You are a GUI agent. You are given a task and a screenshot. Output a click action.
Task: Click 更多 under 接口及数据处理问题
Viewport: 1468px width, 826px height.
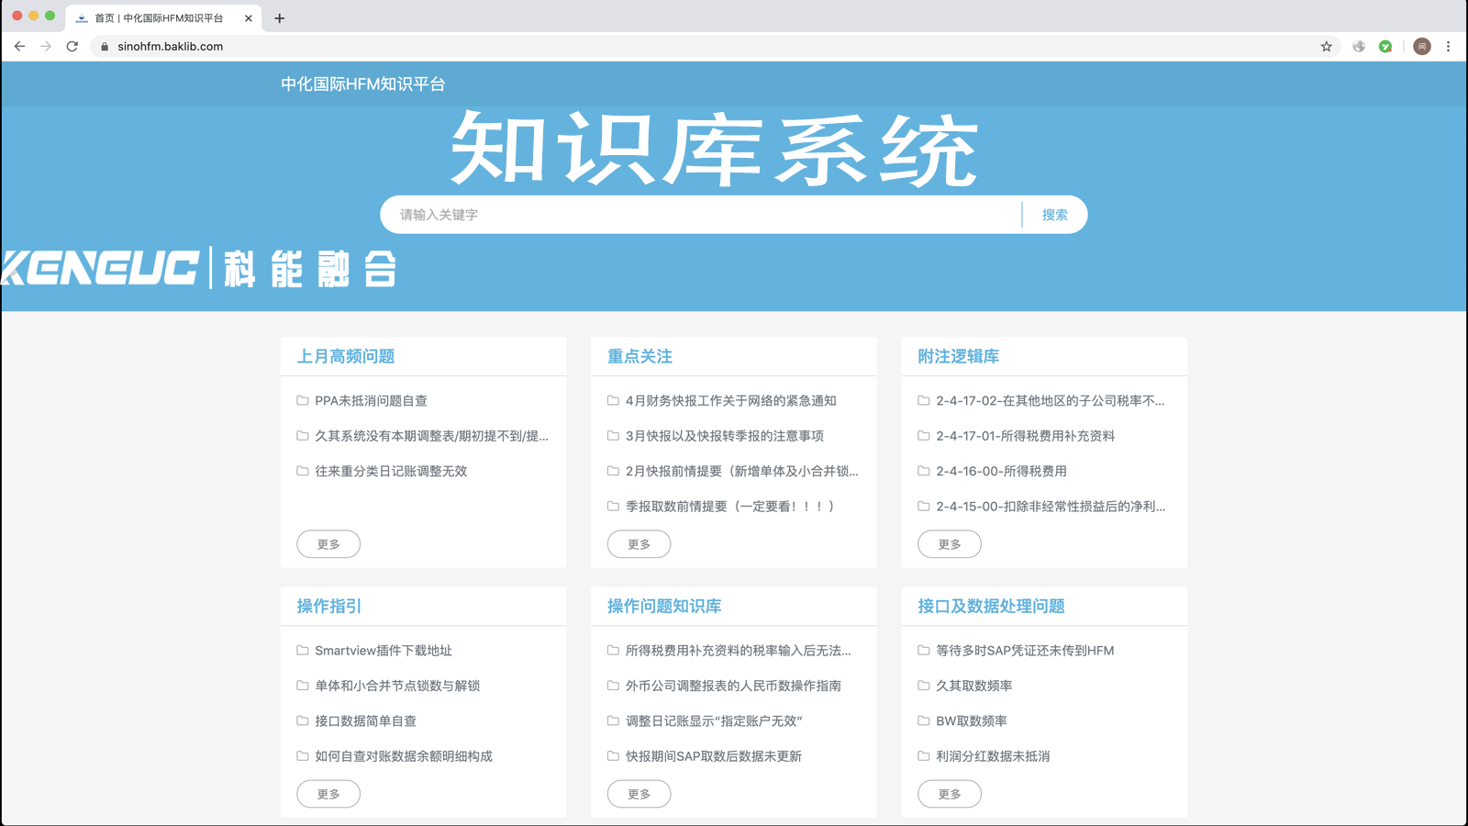[x=950, y=794]
